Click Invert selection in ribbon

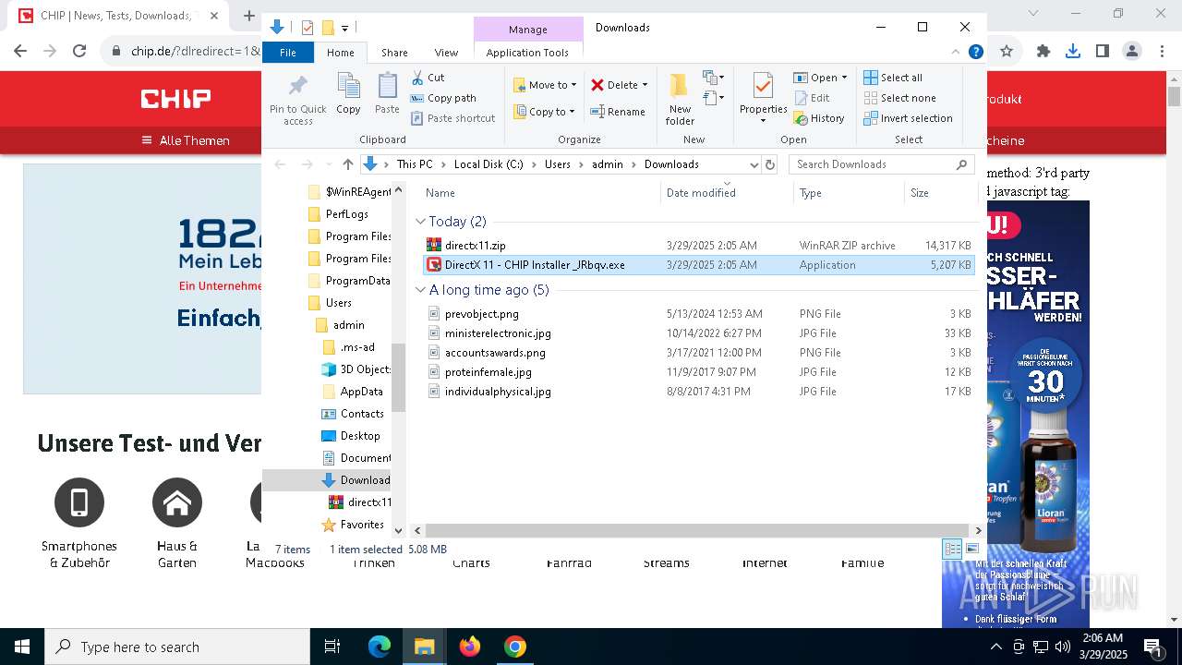pos(908,118)
